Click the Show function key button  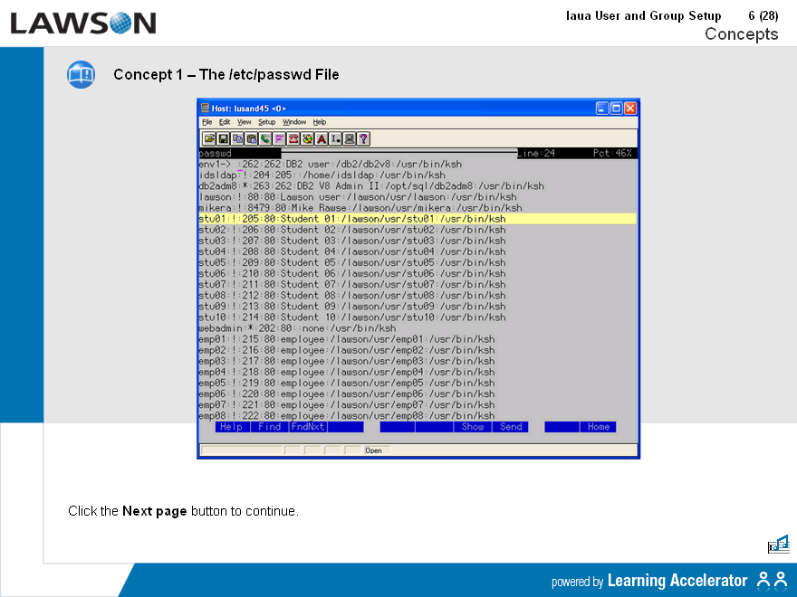[x=472, y=427]
